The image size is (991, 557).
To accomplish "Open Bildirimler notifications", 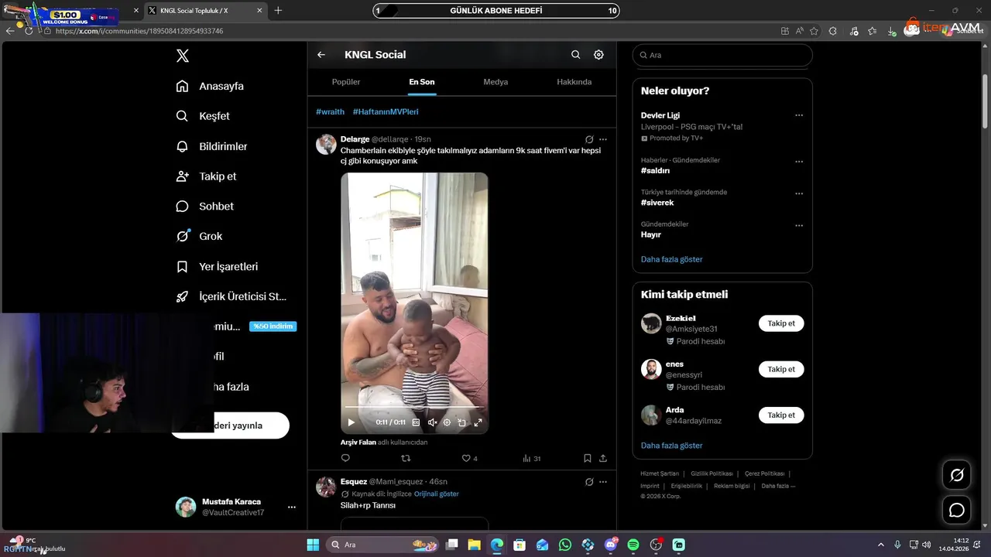I will [212, 146].
